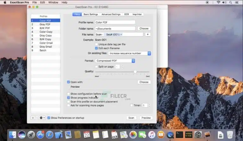Toggle the Open with checkbox

click(x=68, y=82)
